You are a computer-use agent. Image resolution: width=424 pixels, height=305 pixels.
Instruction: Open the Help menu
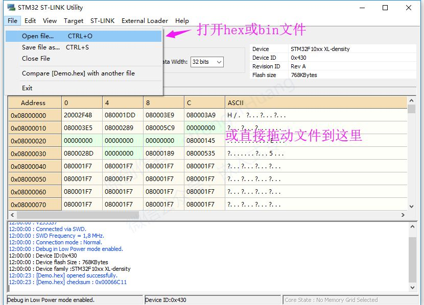pos(182,21)
